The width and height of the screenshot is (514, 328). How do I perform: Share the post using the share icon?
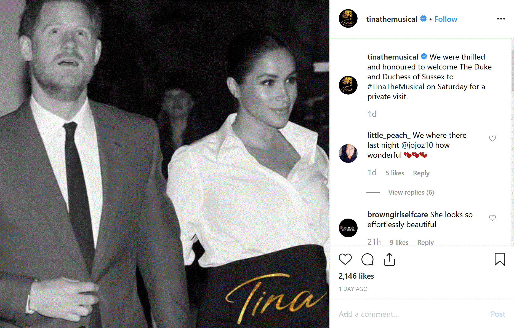pyautogui.click(x=389, y=259)
